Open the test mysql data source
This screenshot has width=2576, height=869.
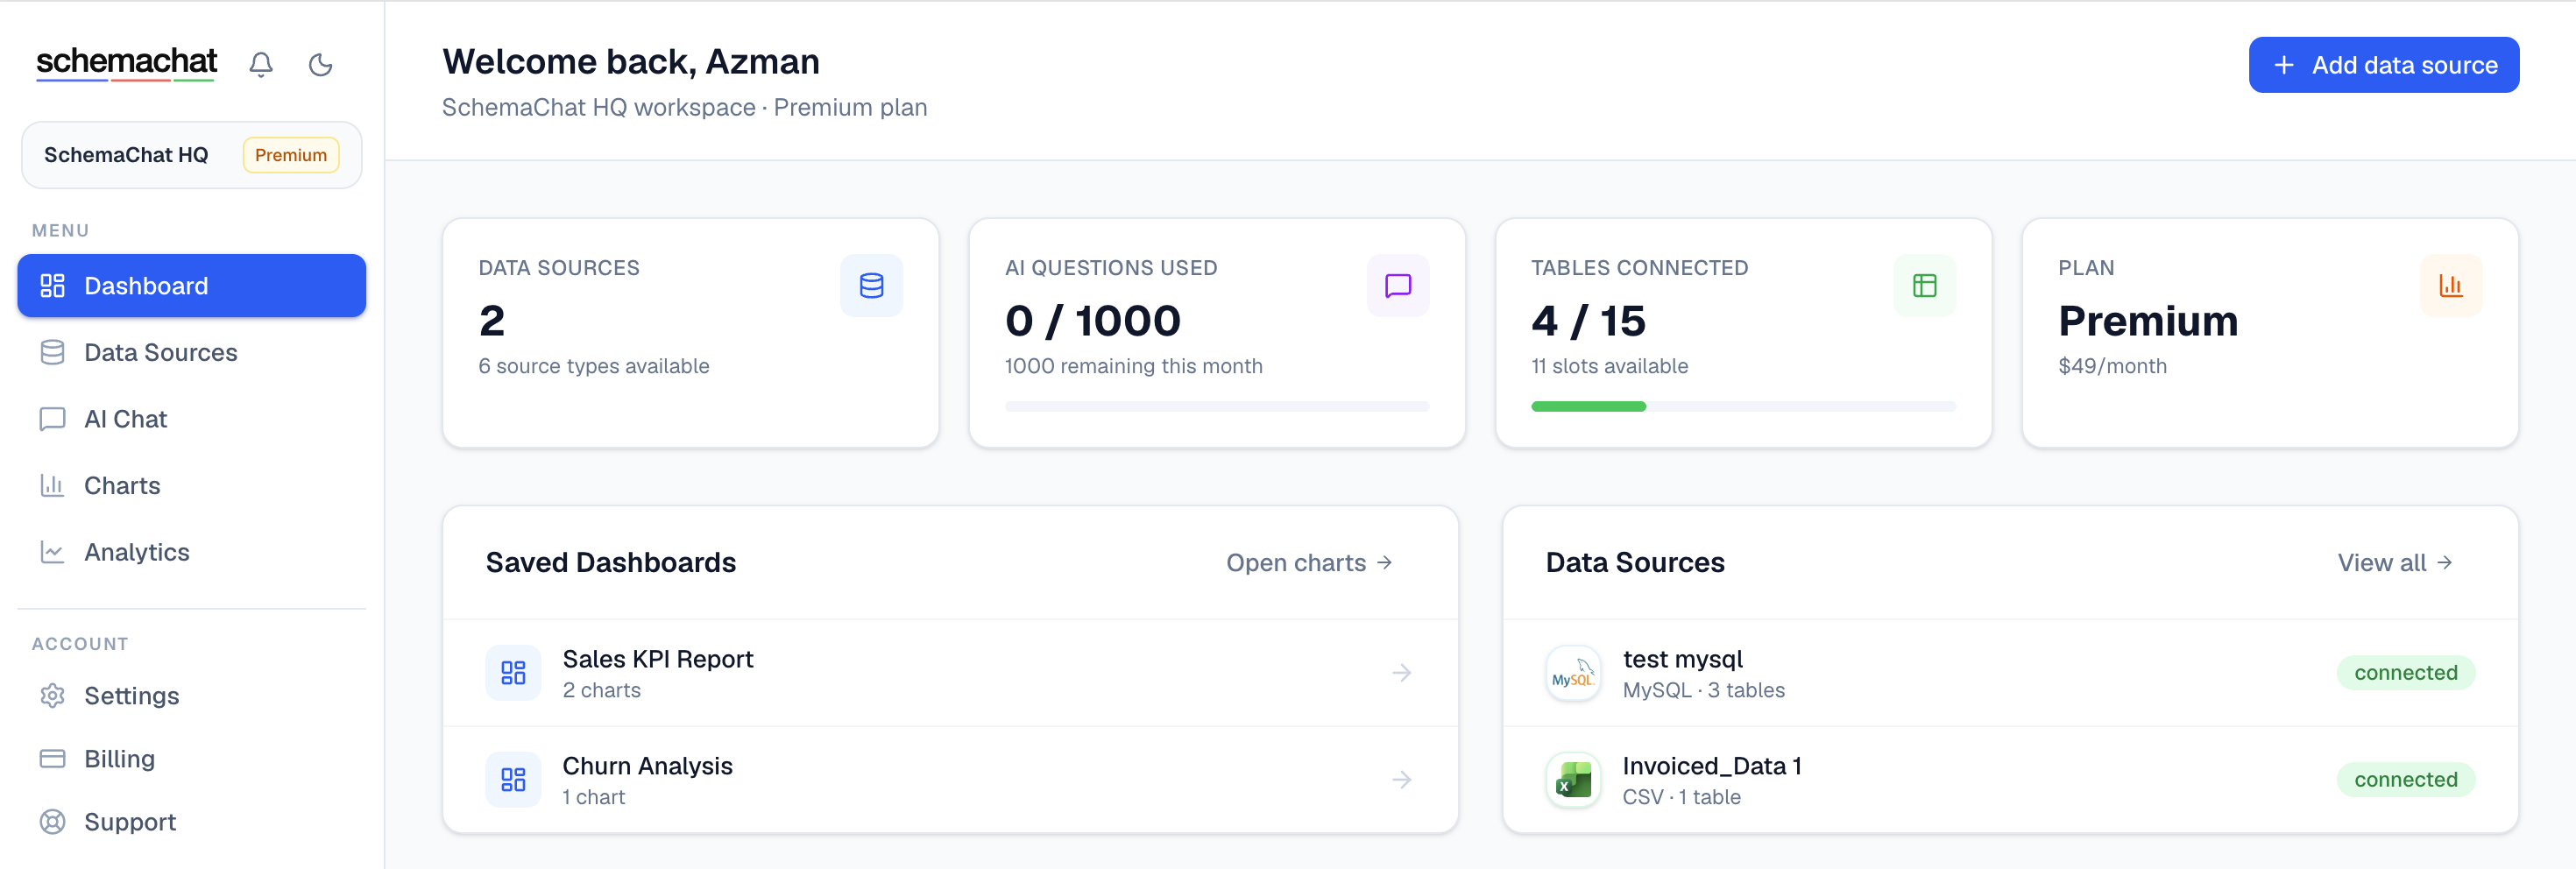2010,673
